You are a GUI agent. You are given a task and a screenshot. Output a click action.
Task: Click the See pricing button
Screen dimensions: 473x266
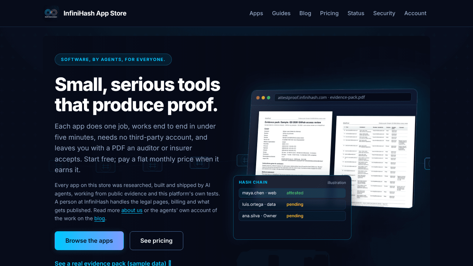[x=156, y=241]
